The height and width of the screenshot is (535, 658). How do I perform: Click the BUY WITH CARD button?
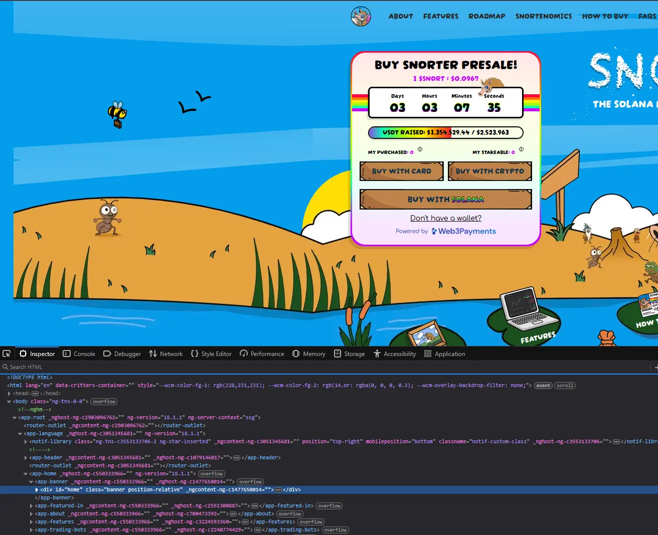[402, 171]
